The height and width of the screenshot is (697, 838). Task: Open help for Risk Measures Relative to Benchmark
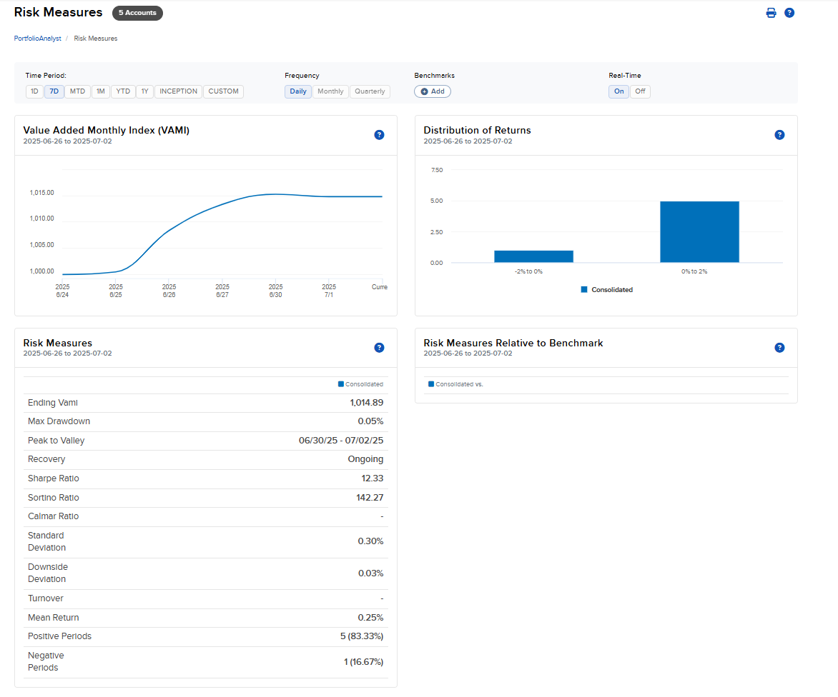[779, 347]
